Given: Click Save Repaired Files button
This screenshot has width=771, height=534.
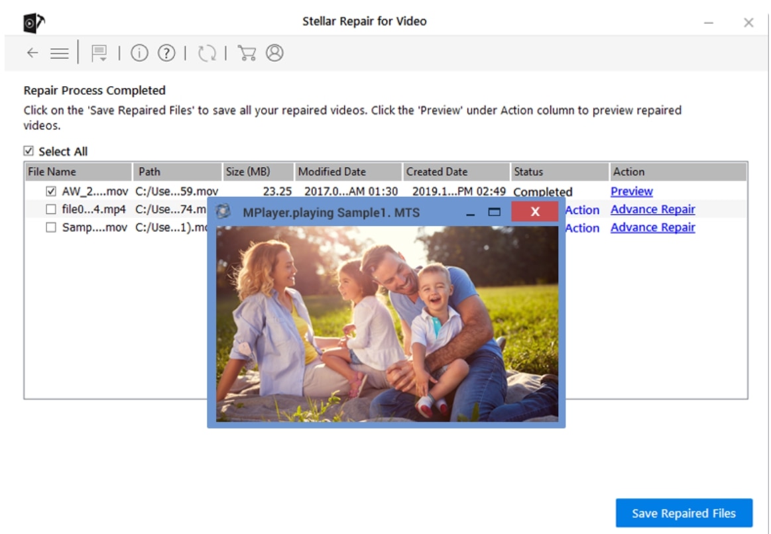Looking at the screenshot, I should click(683, 513).
